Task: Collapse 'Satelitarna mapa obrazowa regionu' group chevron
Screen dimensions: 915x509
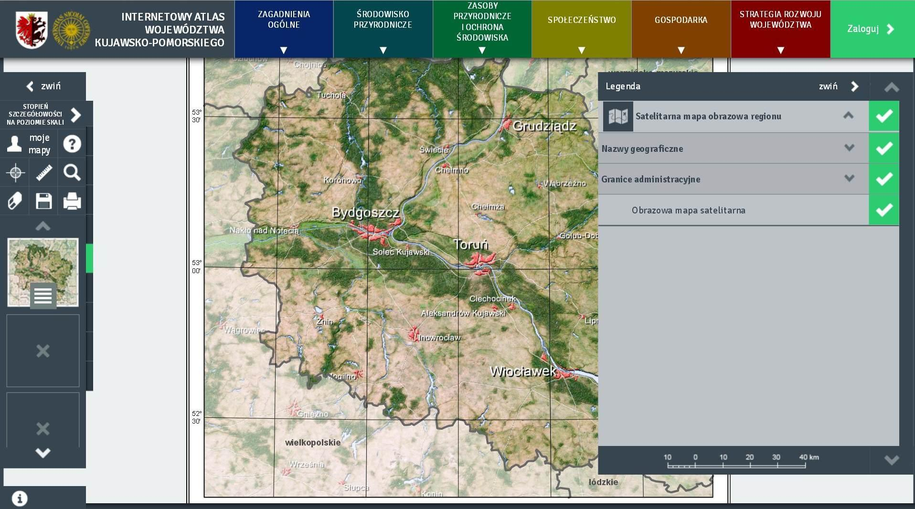Action: [849, 115]
